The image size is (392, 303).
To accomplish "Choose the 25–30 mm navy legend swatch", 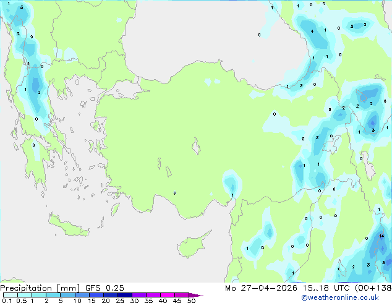I will (124, 295).
